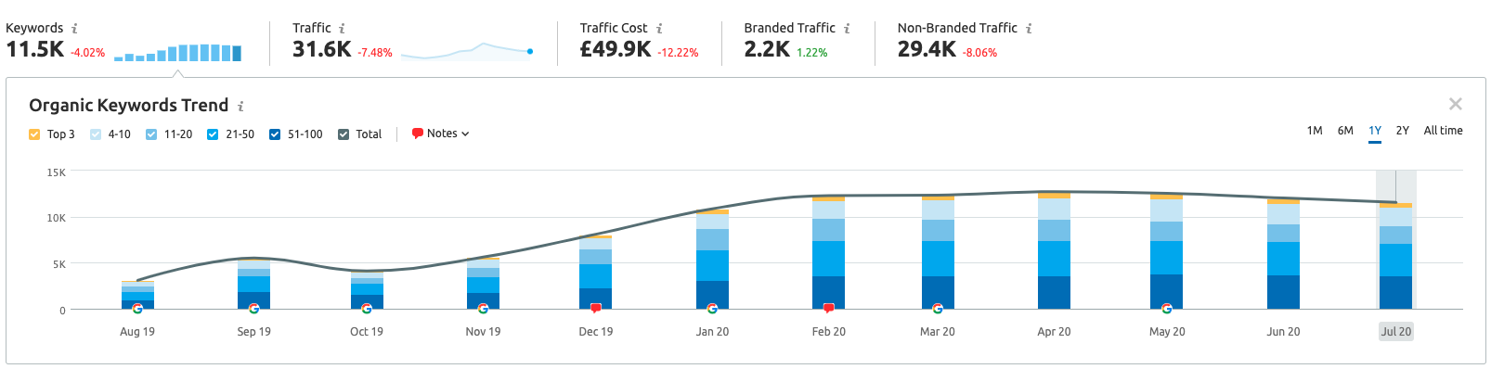Select the 1M time range
The width and height of the screenshot is (1491, 369).
pos(1315,131)
